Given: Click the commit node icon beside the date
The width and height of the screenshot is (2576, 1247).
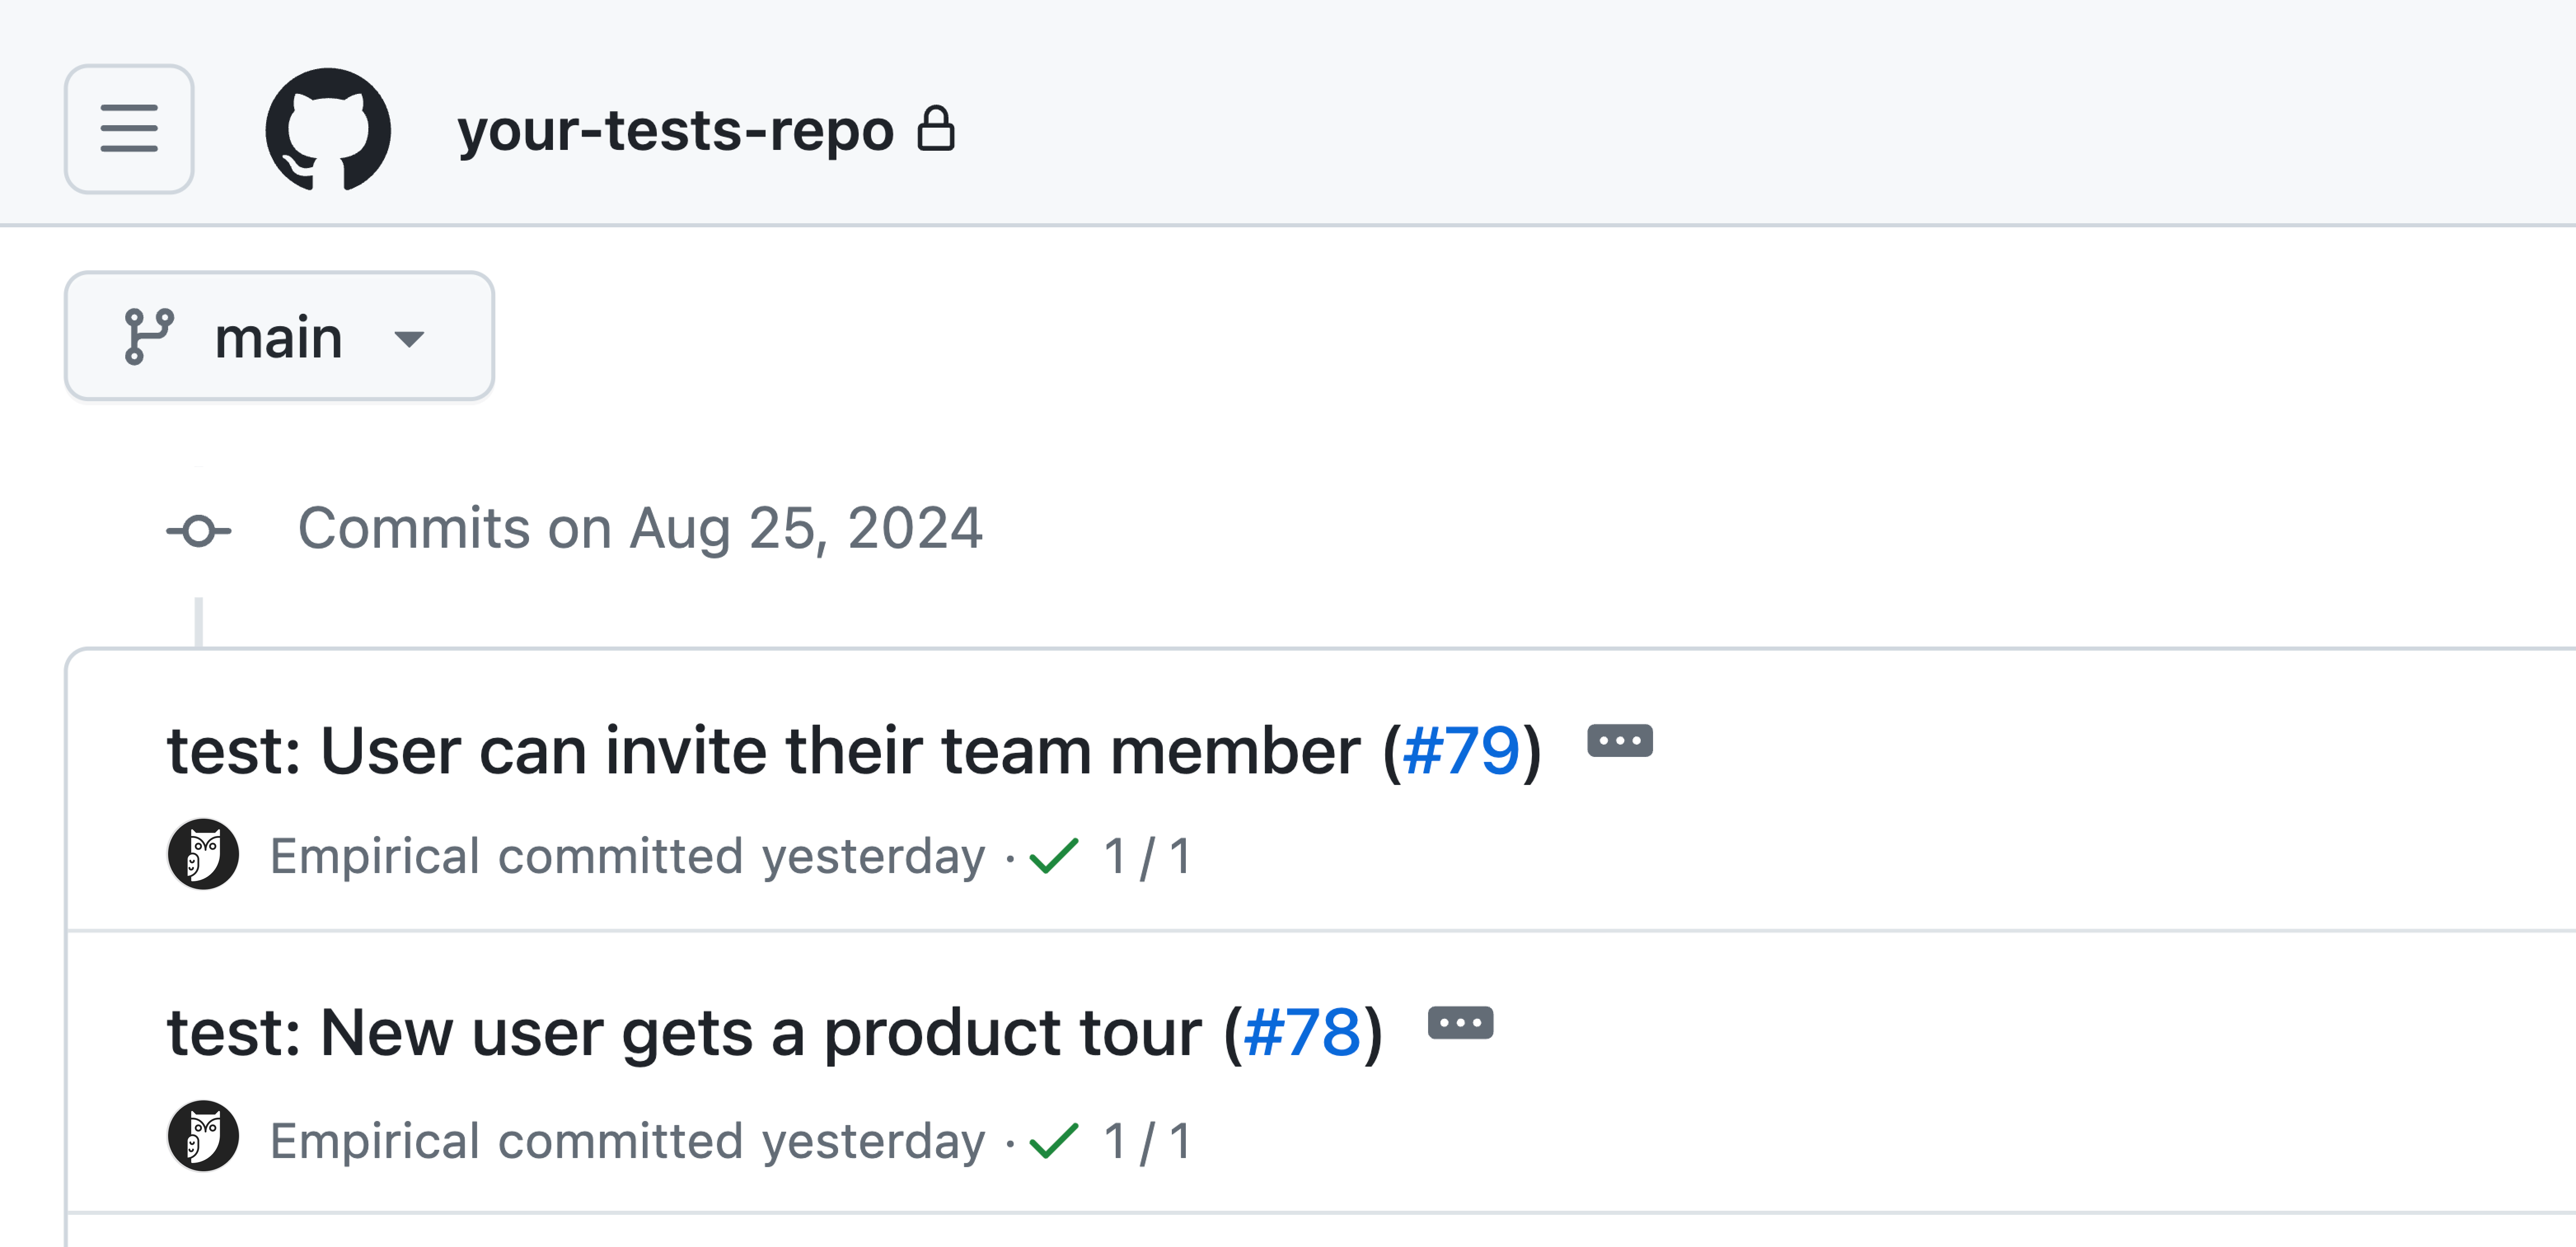Looking at the screenshot, I should click(198, 530).
